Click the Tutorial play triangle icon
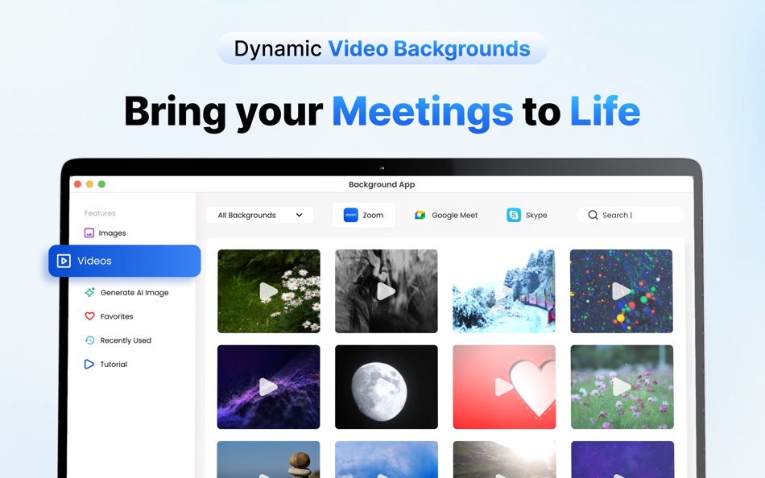 89,364
